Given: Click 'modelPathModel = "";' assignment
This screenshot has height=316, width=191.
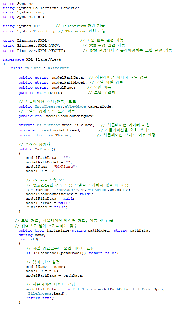Looking at the screenshot, I should click(49, 162).
